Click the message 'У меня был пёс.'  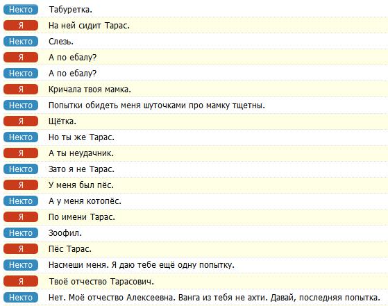pos(81,185)
